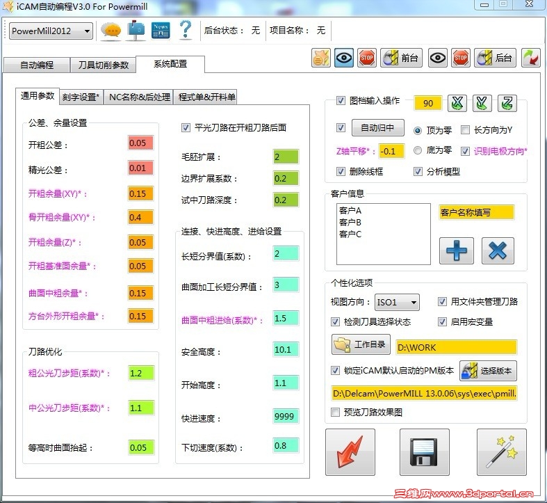This screenshot has height=503, width=547.
Task: Click the 安全高度 field 10.1
Action: click(x=286, y=349)
